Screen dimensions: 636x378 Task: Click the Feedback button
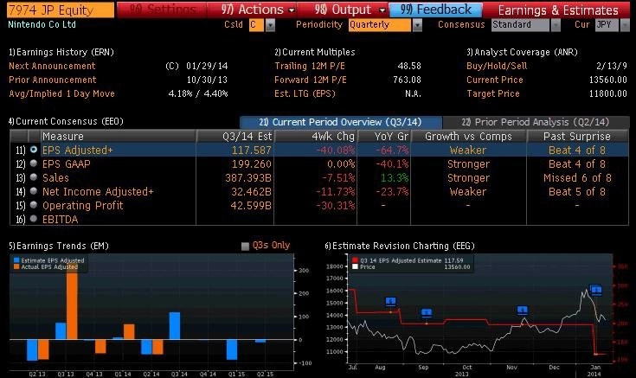(x=436, y=10)
